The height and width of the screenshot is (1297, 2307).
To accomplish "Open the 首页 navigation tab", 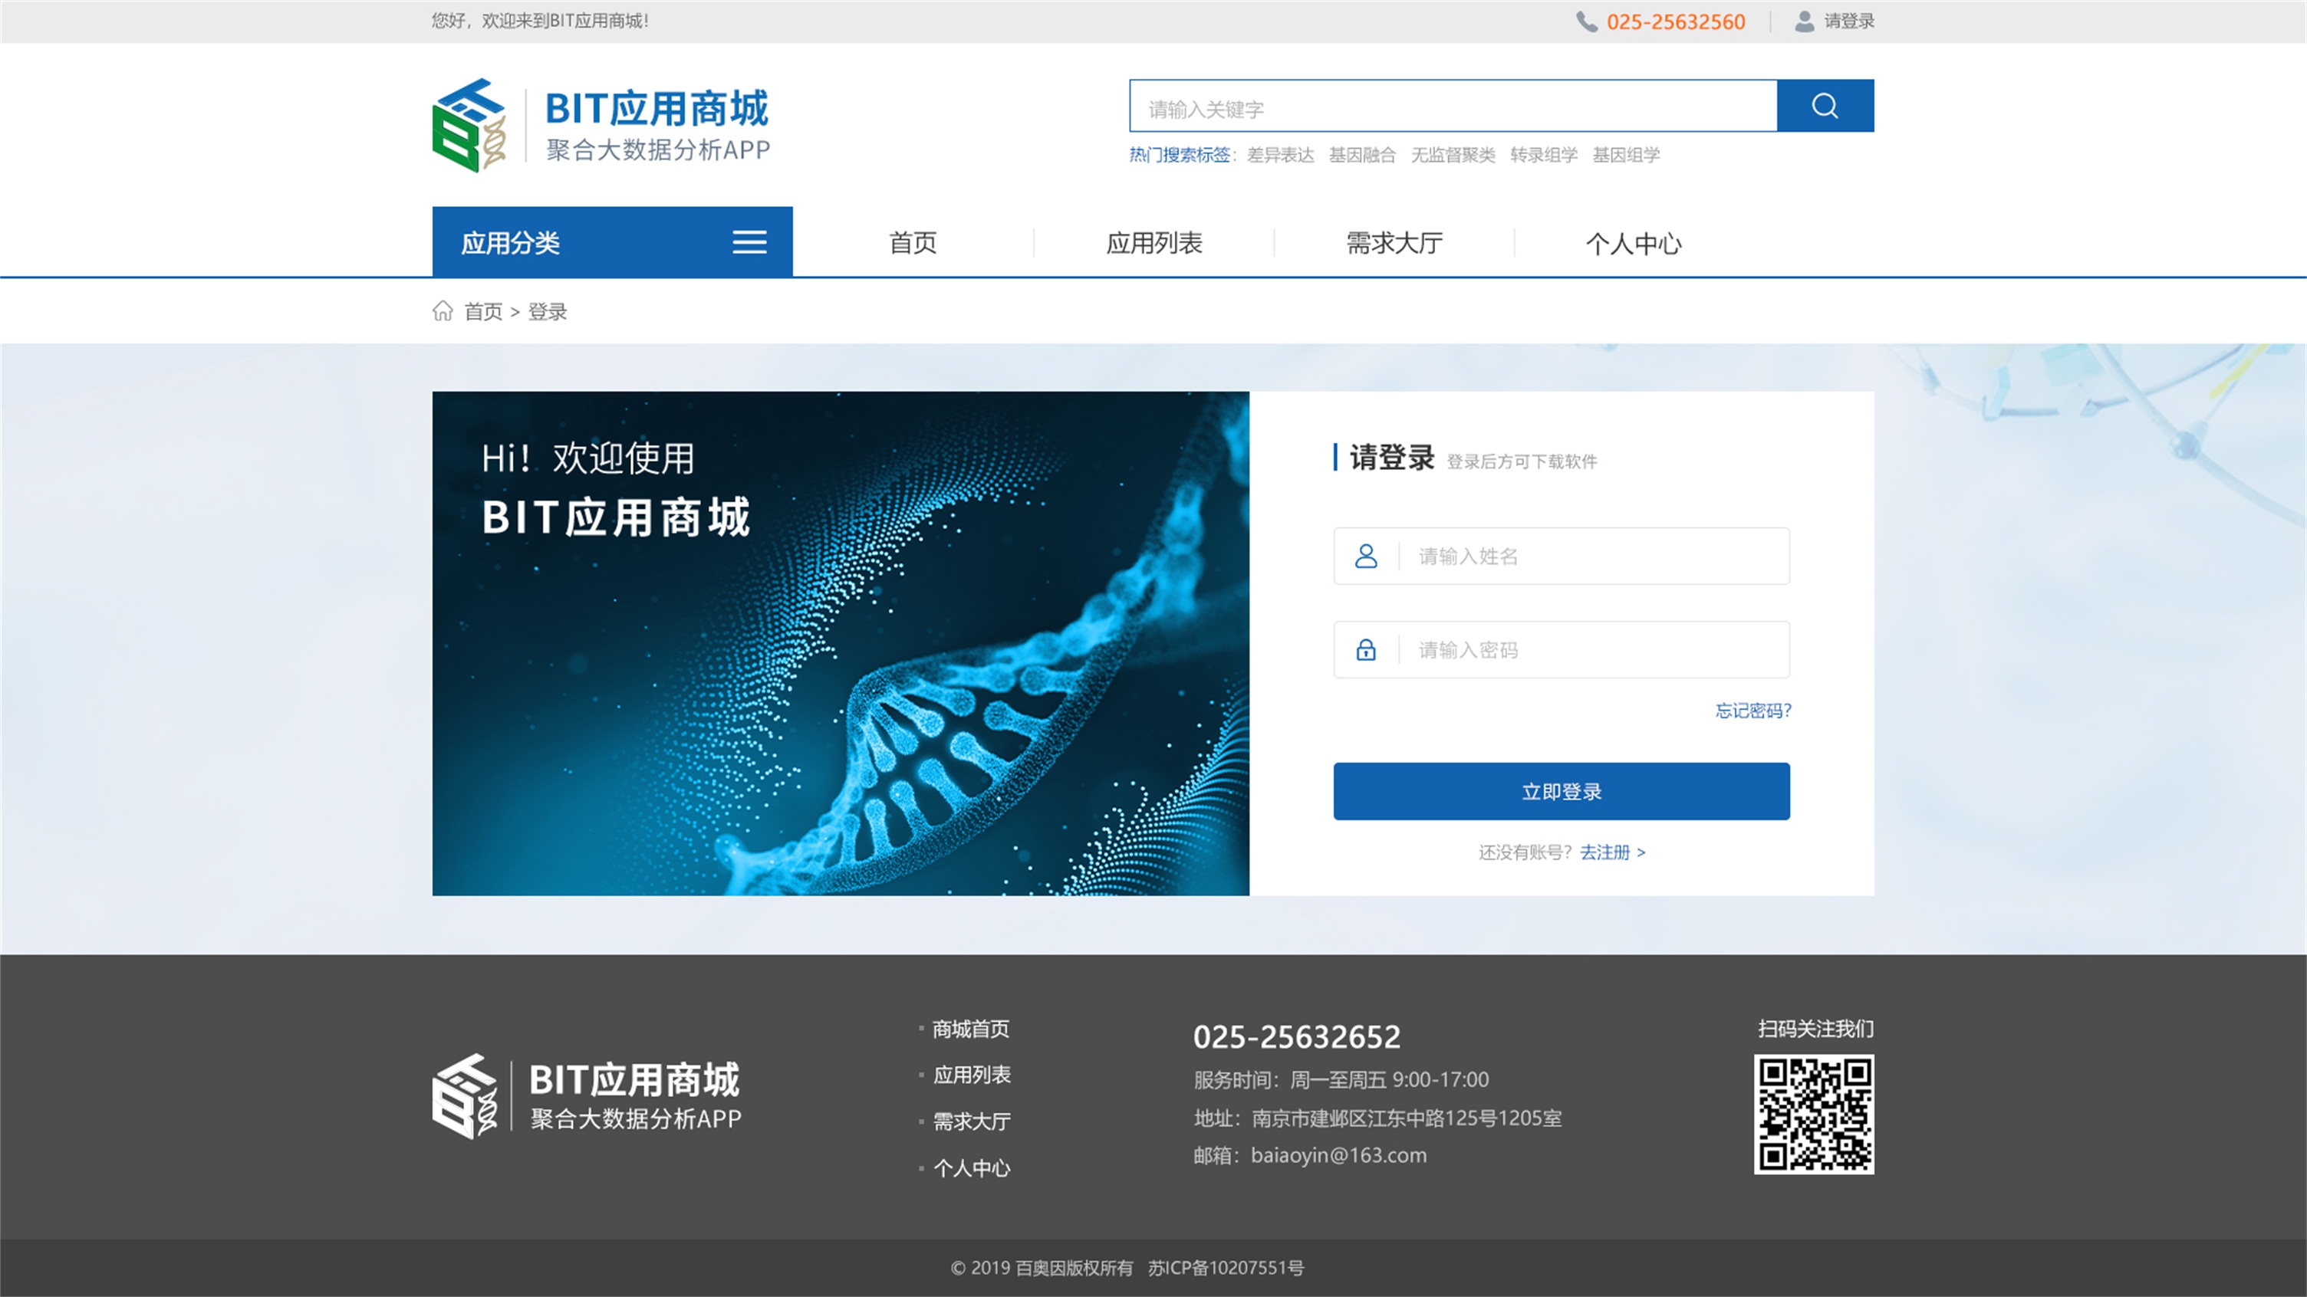I will tap(913, 242).
